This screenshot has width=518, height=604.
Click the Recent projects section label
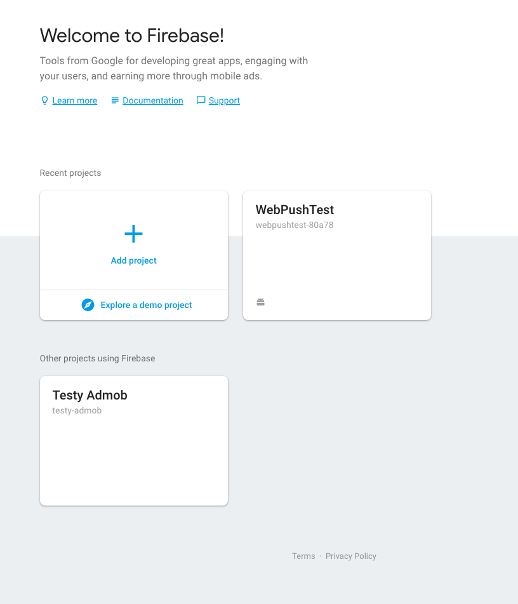pyautogui.click(x=70, y=173)
